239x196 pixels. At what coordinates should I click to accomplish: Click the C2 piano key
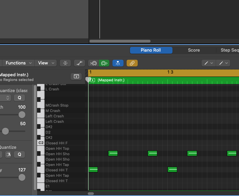(41, 143)
